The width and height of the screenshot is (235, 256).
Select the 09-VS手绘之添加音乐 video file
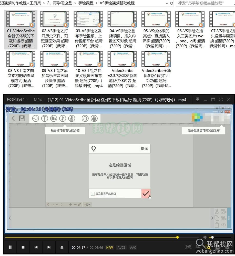point(55,69)
